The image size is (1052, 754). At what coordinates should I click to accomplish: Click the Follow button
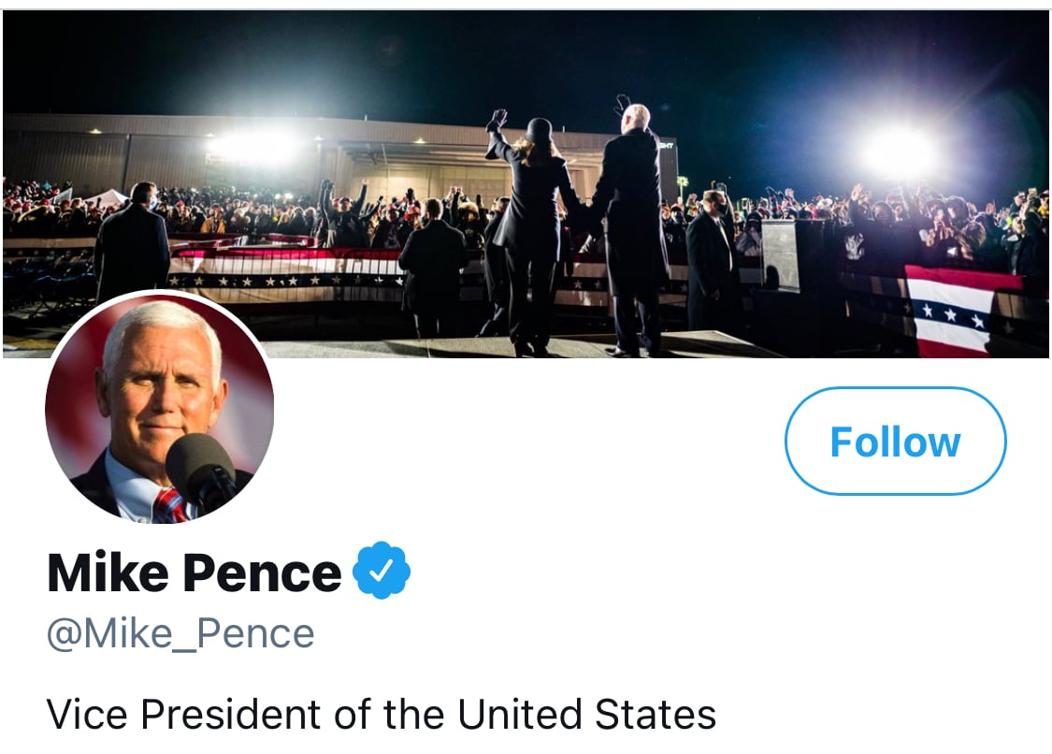(x=895, y=441)
